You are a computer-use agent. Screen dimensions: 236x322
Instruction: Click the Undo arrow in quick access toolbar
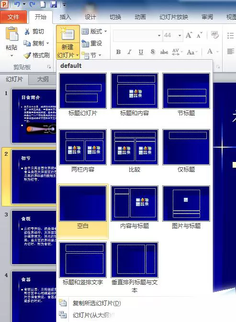pyautogui.click(x=17, y=4)
